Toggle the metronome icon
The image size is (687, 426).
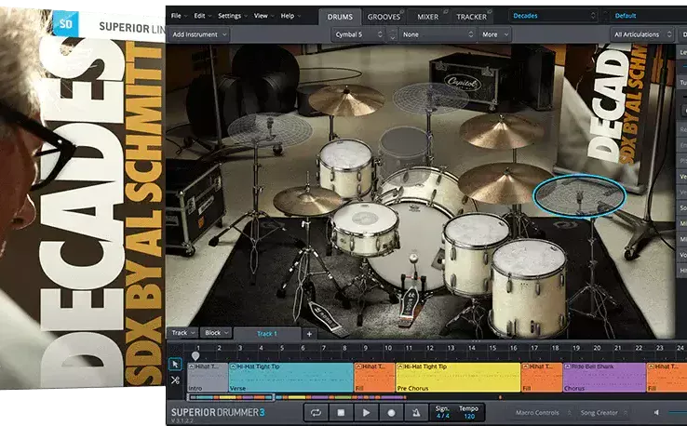pos(416,412)
